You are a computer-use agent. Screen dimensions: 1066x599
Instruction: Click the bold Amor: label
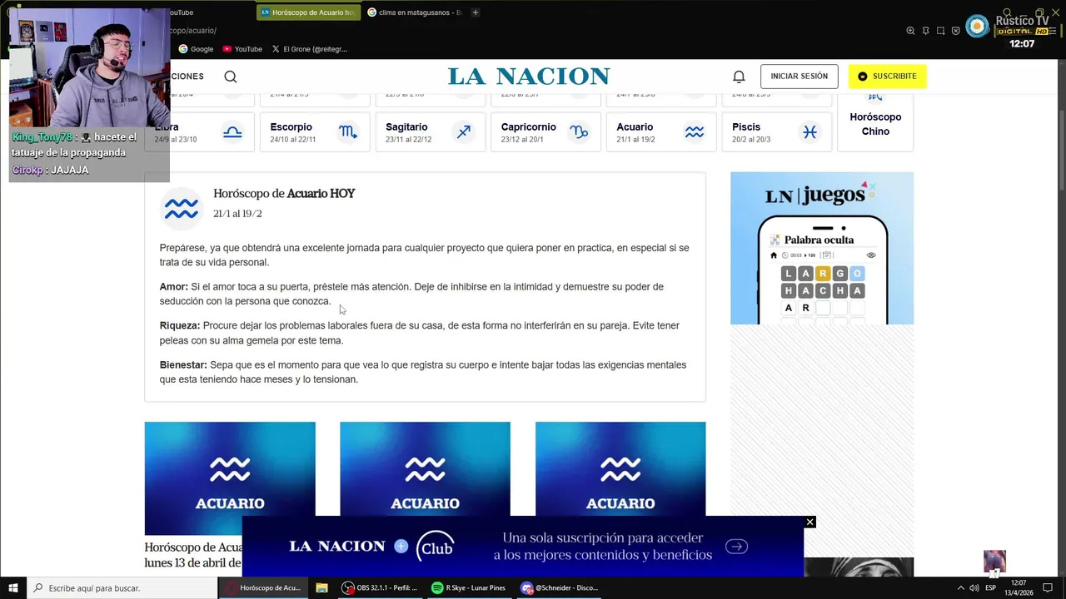click(174, 287)
